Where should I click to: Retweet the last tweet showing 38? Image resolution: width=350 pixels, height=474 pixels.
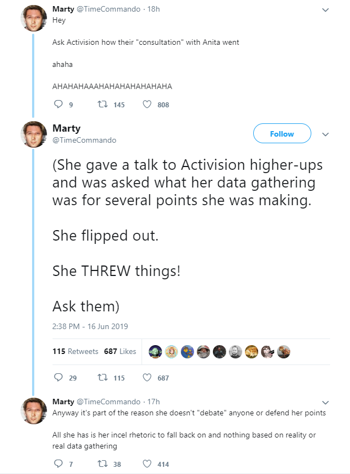point(102,463)
